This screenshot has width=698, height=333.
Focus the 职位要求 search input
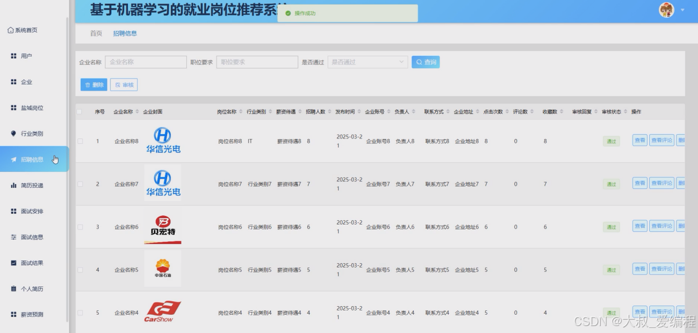[x=257, y=62]
